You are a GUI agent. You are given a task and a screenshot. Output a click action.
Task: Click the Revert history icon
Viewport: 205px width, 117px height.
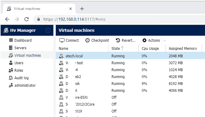pyautogui.click(x=118, y=40)
